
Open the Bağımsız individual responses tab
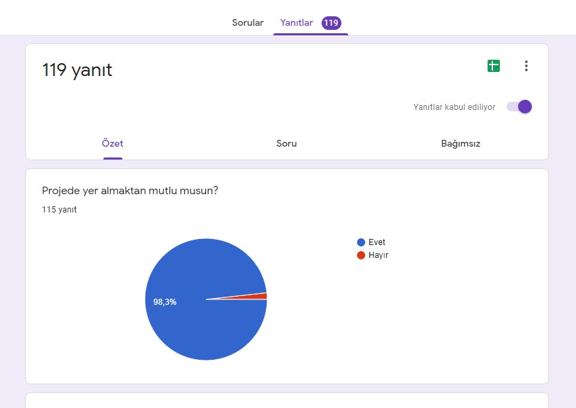click(460, 144)
